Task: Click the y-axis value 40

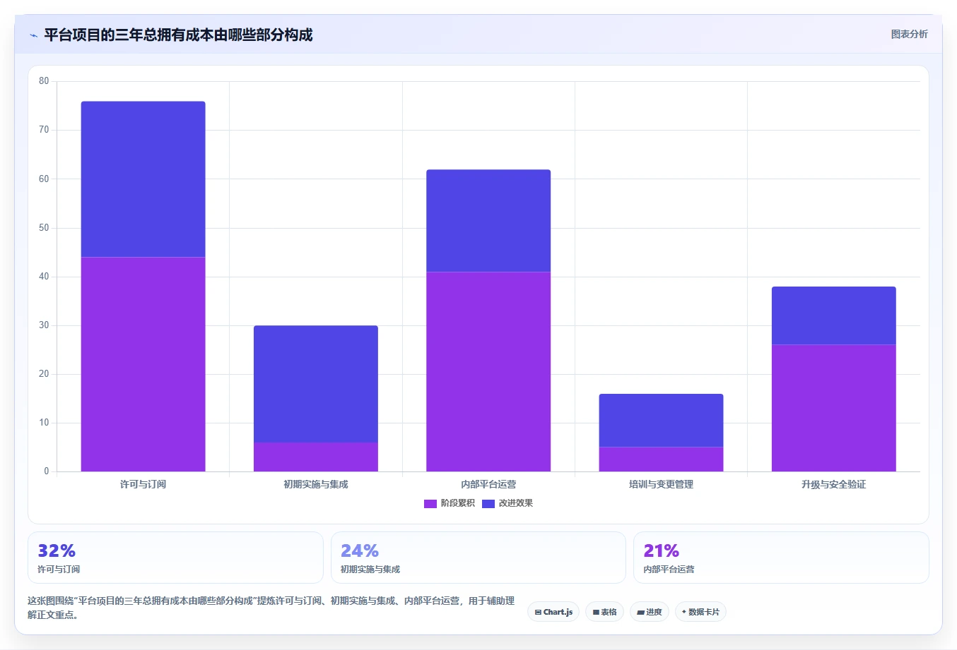Action: (44, 277)
